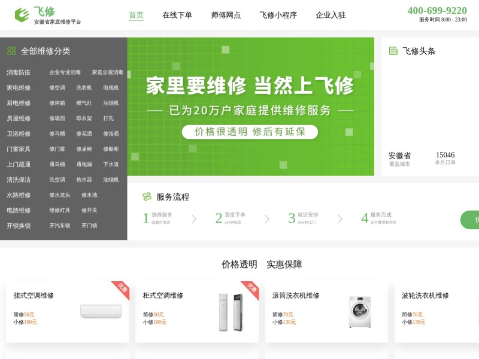Select 开锁换锁 category
479x359 pixels.
click(19, 226)
